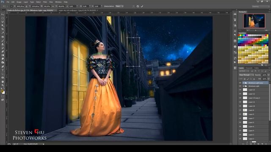Click the delete layer trash icon
Image resolution: width=271 pixels, height=152 pixels.
[x=266, y=144]
